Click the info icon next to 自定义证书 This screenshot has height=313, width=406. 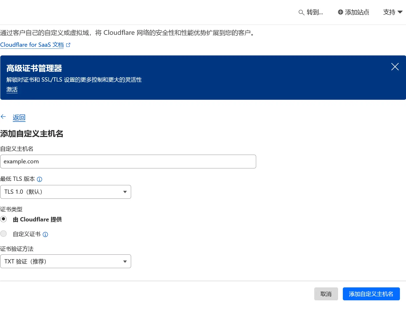[45, 234]
